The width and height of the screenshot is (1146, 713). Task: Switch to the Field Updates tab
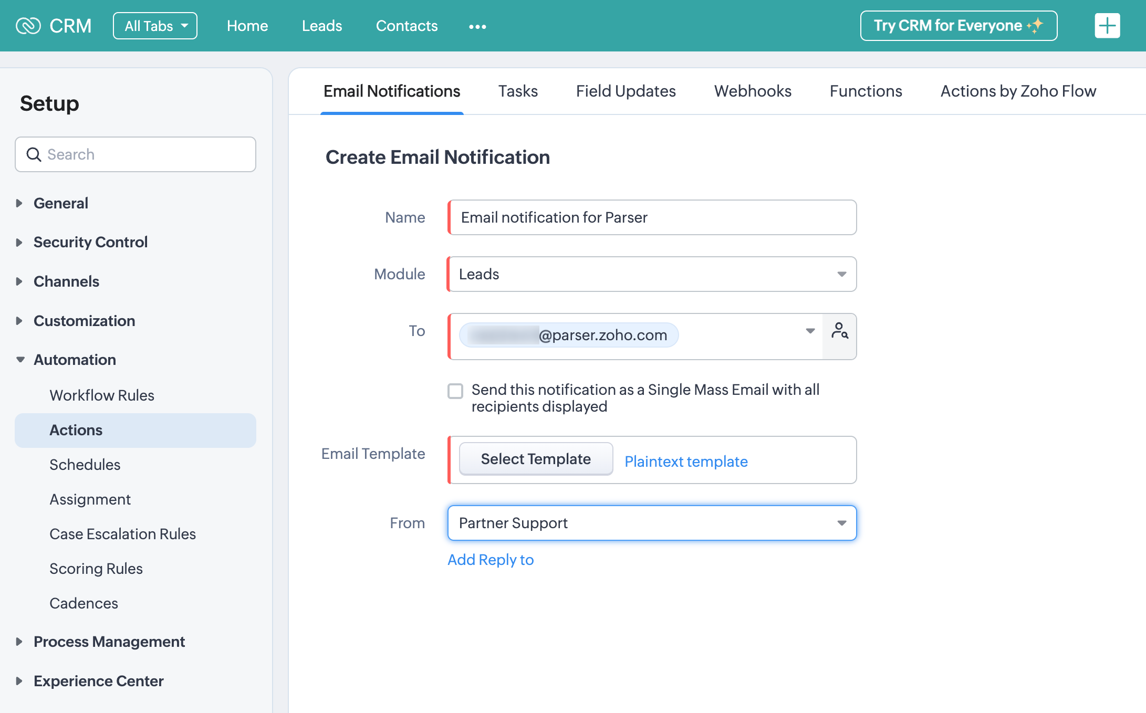[x=626, y=91]
